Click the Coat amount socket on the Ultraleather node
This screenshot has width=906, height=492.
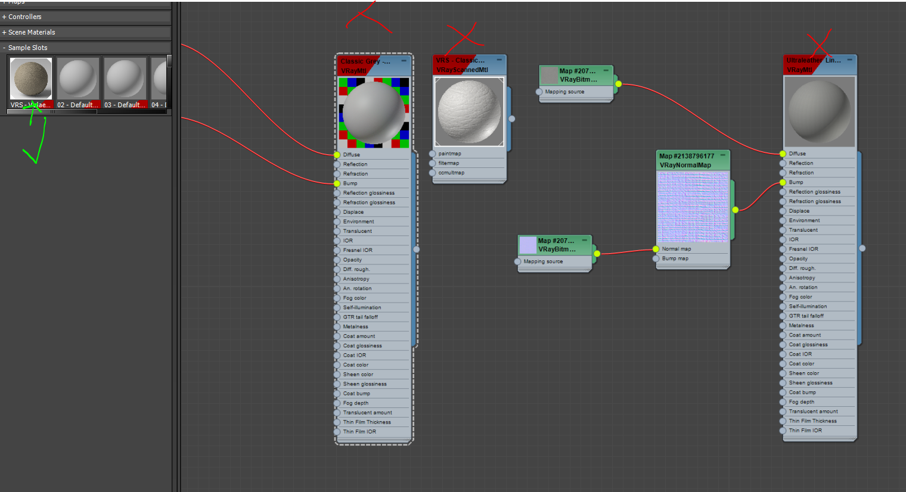click(783, 335)
